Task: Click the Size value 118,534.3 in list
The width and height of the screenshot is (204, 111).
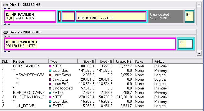Action: pyautogui.click(x=87, y=84)
